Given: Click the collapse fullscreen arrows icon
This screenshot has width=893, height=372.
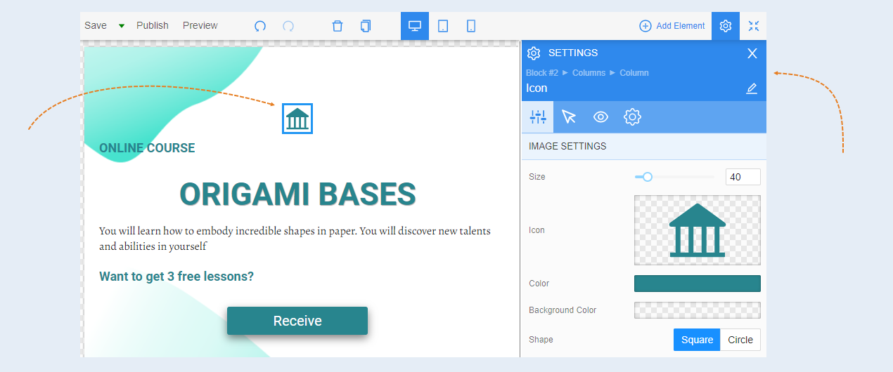Looking at the screenshot, I should (754, 26).
